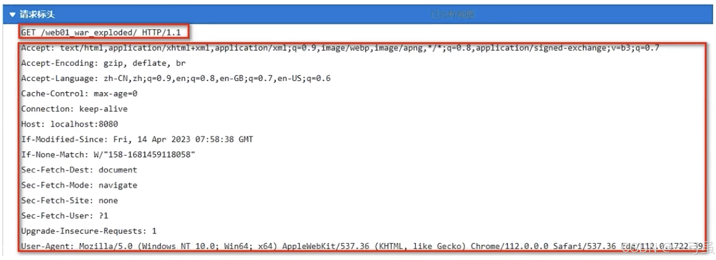716x260 pixels.
Task: Select the Host: localhost:8080 line
Action: pyautogui.click(x=69, y=124)
